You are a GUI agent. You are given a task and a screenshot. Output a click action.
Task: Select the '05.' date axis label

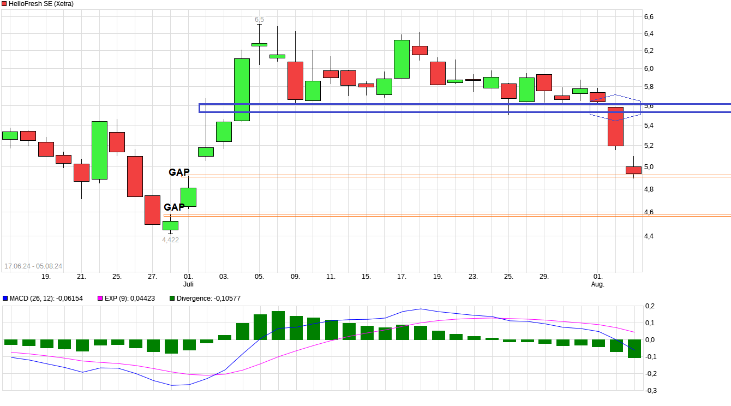[259, 277]
